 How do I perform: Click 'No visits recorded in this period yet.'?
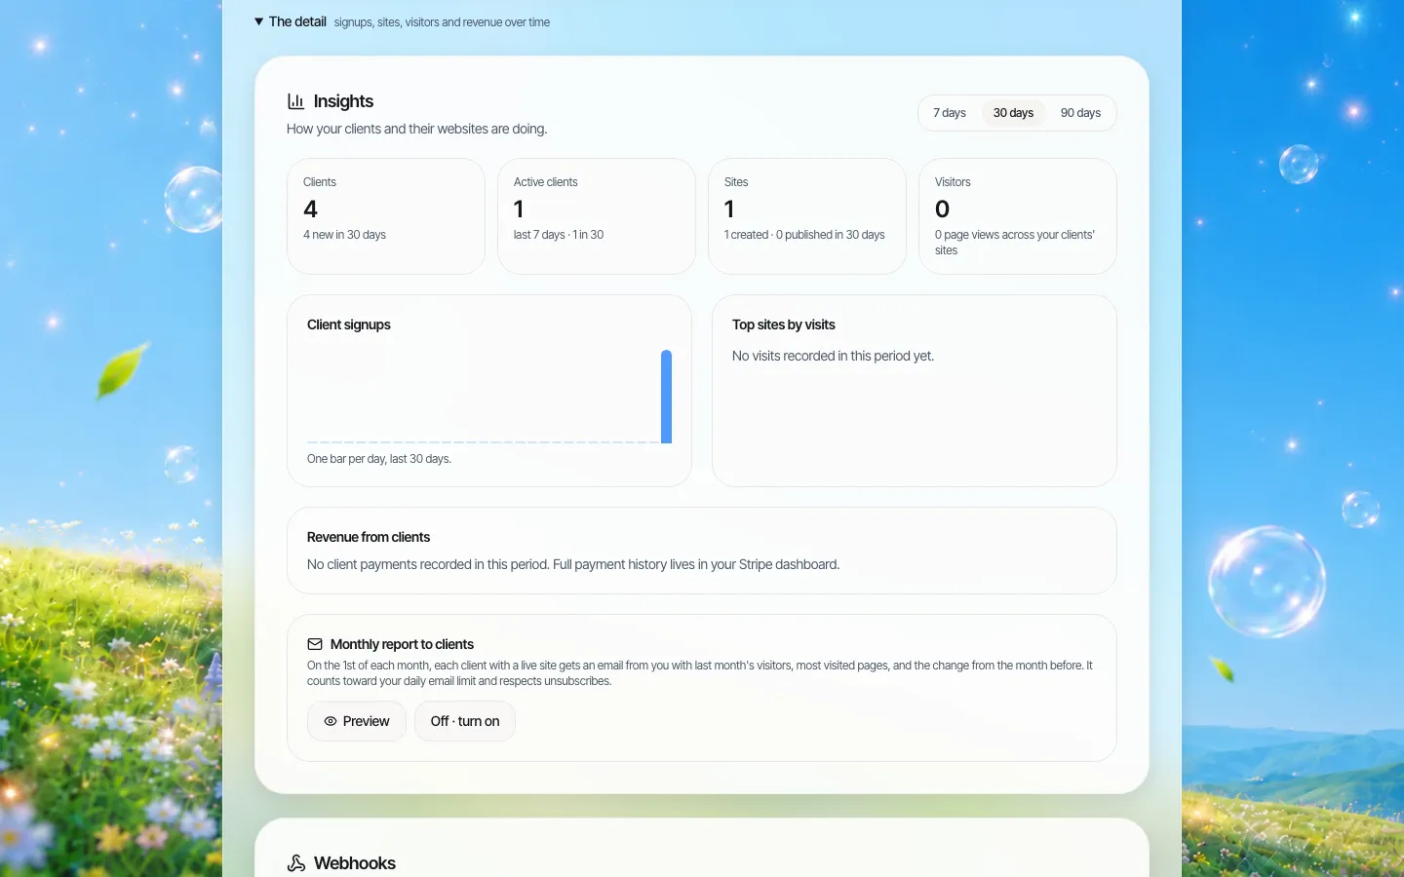(834, 356)
